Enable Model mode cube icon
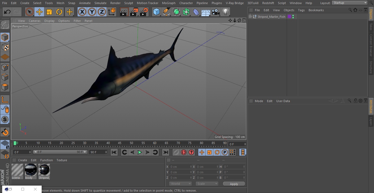 pos(5,37)
